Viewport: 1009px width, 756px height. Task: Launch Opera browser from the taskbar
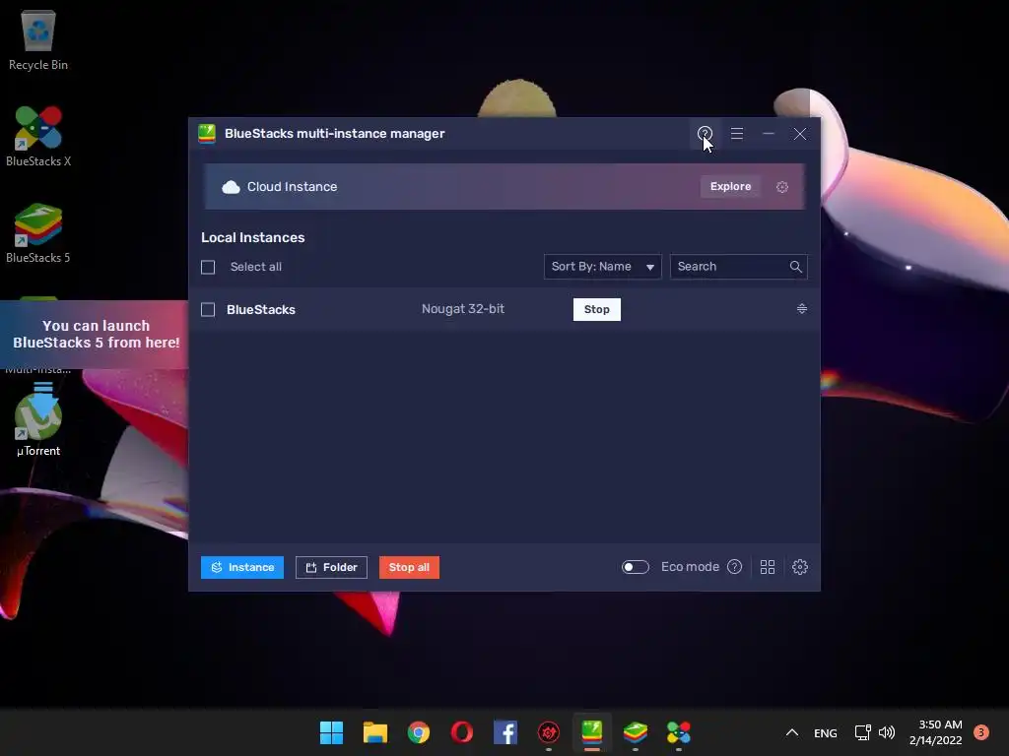pyautogui.click(x=462, y=732)
